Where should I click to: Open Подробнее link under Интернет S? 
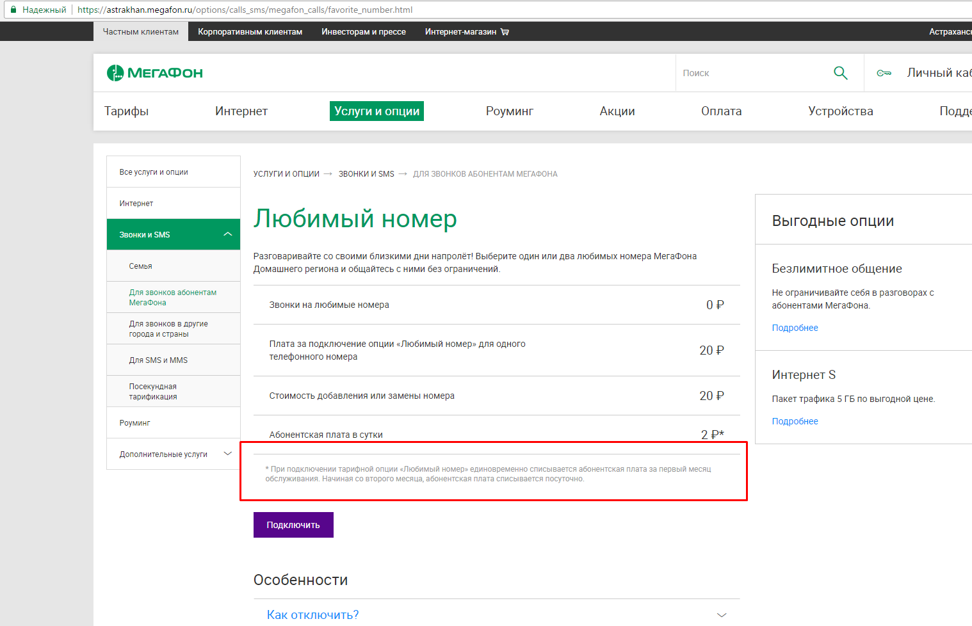(795, 421)
